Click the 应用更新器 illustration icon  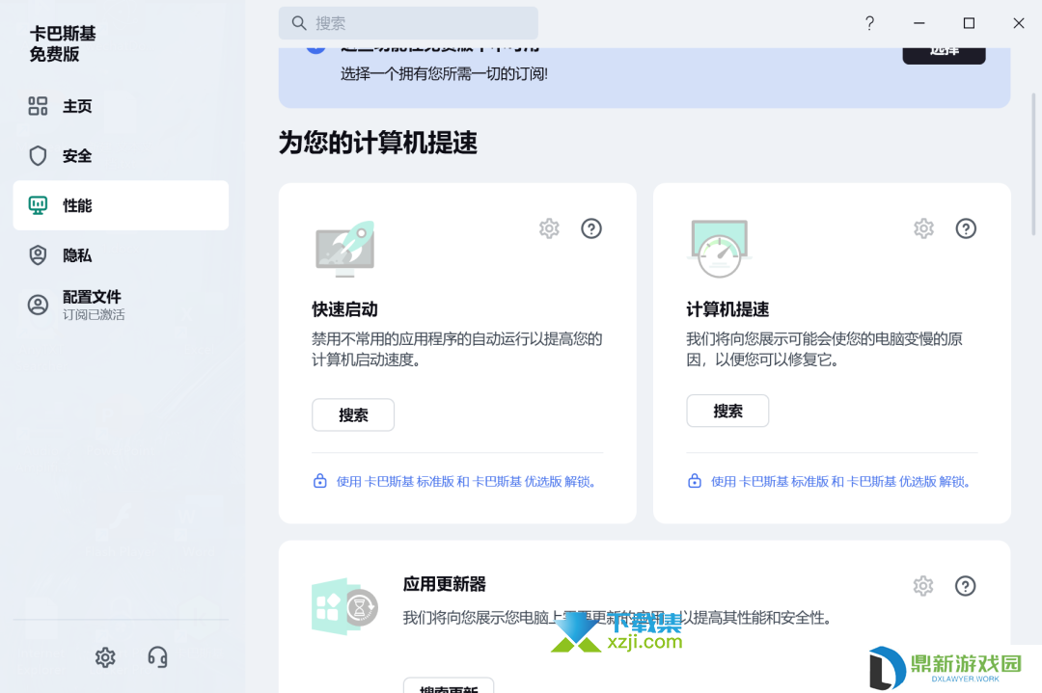(x=344, y=606)
